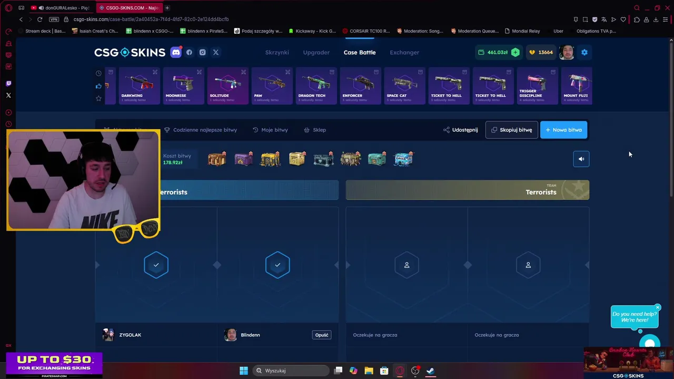The height and width of the screenshot is (379, 674).
Task: Click the SOLITUDE drop card
Action: tap(227, 86)
